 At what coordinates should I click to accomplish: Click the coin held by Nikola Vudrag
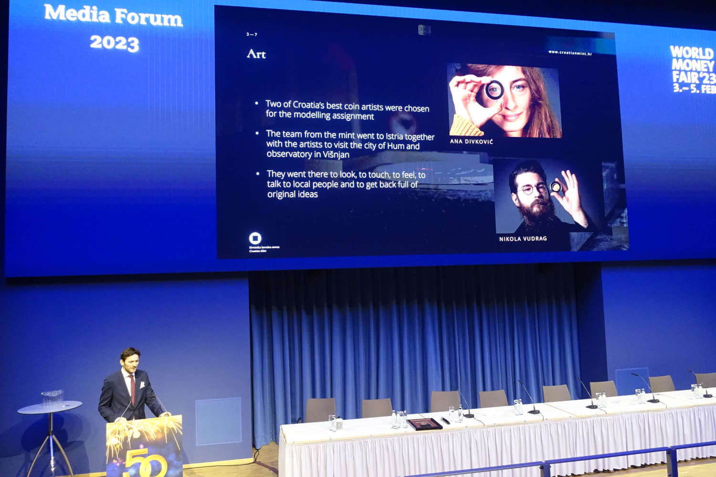click(x=555, y=187)
